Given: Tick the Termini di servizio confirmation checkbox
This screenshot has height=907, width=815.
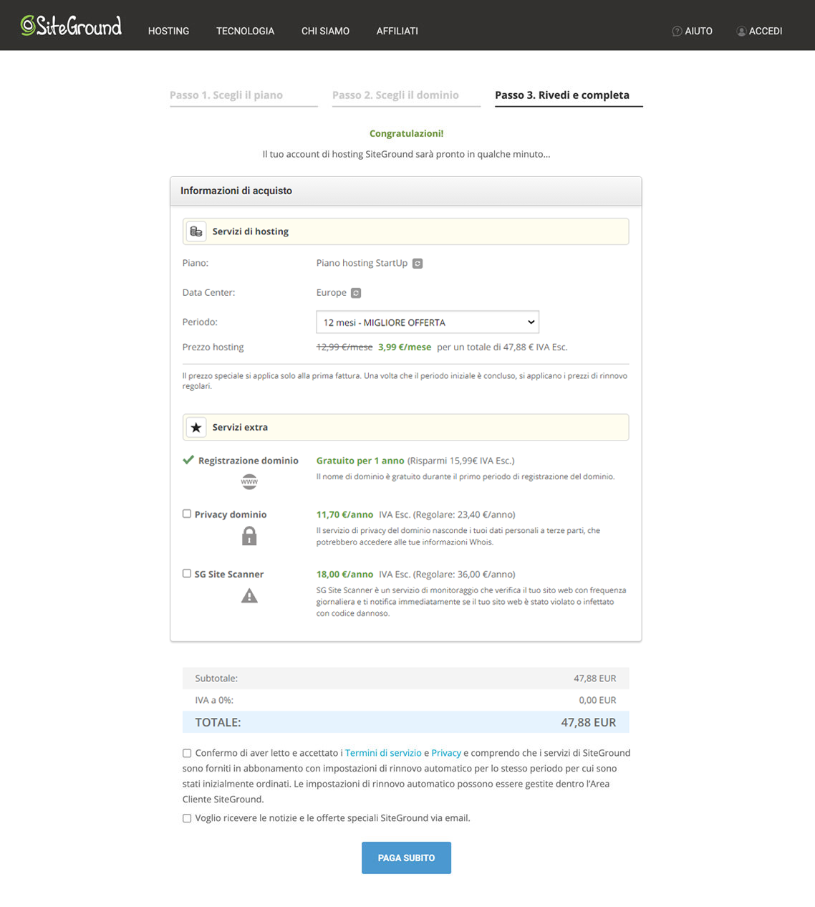Looking at the screenshot, I should [187, 753].
